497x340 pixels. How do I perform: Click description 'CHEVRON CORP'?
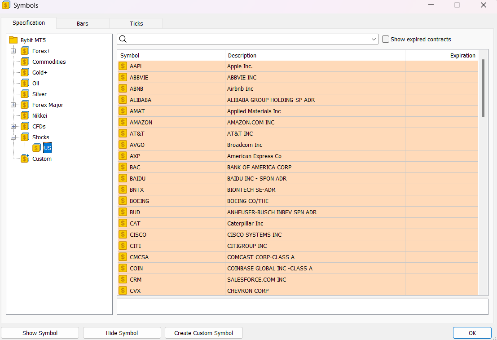pyautogui.click(x=248, y=291)
